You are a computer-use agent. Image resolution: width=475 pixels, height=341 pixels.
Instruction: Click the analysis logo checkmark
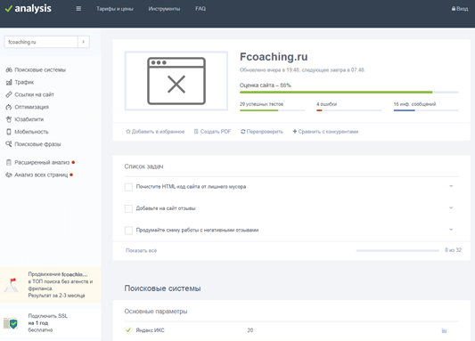pos(9,9)
